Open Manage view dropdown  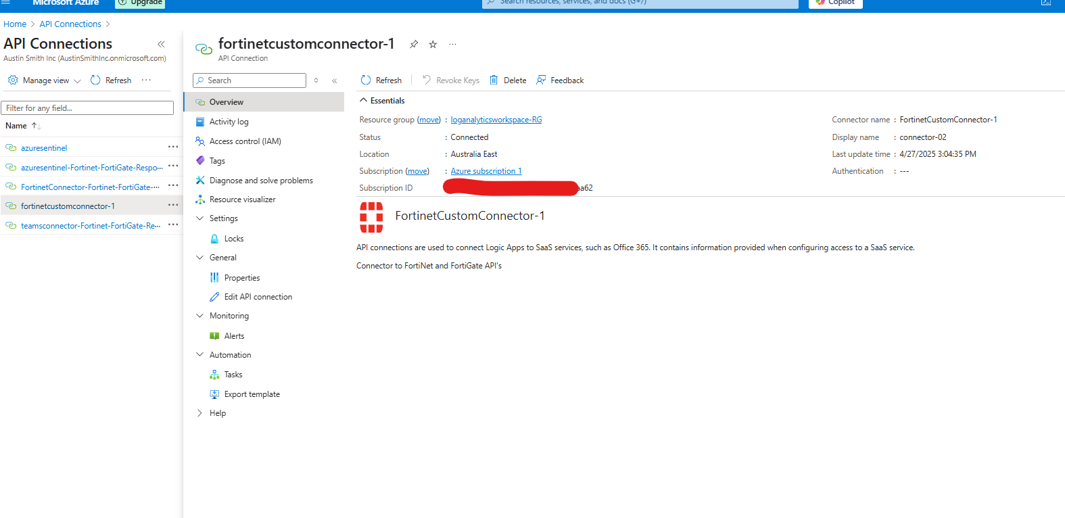coord(45,80)
